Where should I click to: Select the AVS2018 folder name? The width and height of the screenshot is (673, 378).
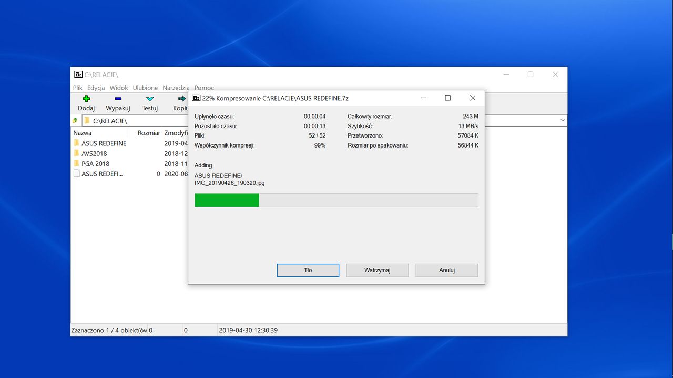point(94,153)
